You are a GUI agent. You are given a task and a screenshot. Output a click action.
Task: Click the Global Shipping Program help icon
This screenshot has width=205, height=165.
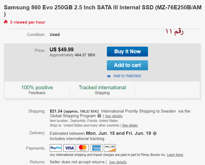99,116
